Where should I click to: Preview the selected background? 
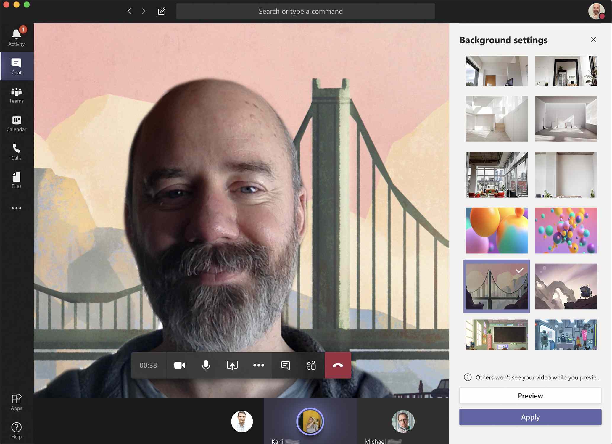(x=530, y=395)
